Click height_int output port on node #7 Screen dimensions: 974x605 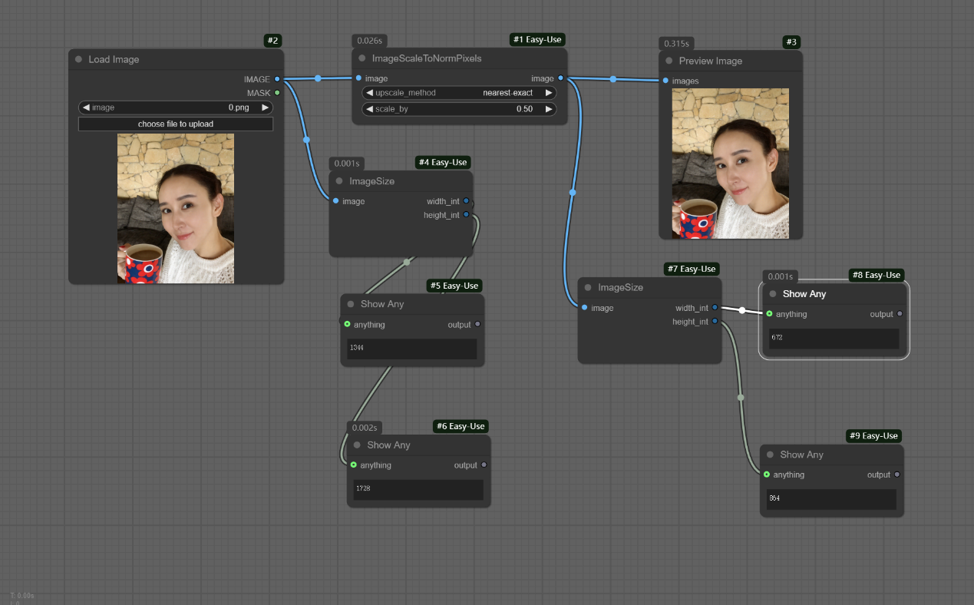coord(715,322)
